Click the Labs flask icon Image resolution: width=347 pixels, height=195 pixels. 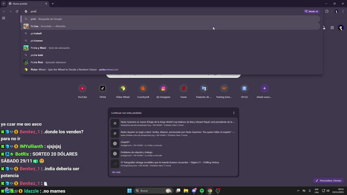click(324, 28)
